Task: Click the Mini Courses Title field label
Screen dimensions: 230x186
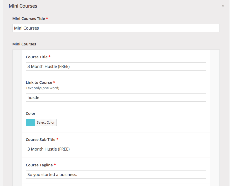Action: [x=29, y=19]
